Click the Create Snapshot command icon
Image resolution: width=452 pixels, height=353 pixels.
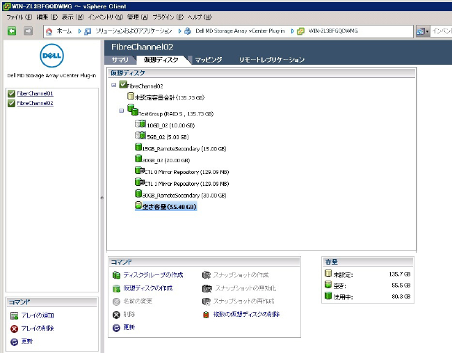click(207, 275)
